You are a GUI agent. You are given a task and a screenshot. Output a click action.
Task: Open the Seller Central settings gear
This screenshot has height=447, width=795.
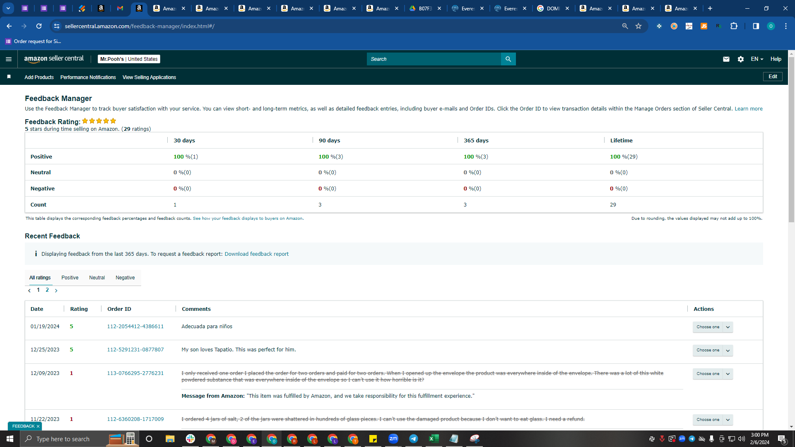coord(741,59)
